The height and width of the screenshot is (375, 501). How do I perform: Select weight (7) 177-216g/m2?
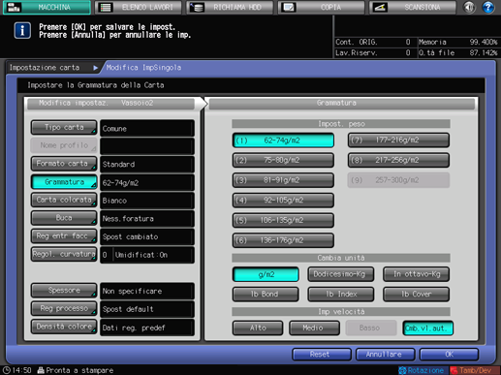(x=398, y=141)
